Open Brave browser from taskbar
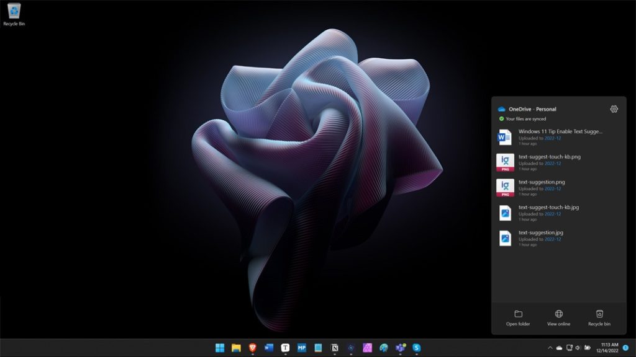 (x=253, y=348)
